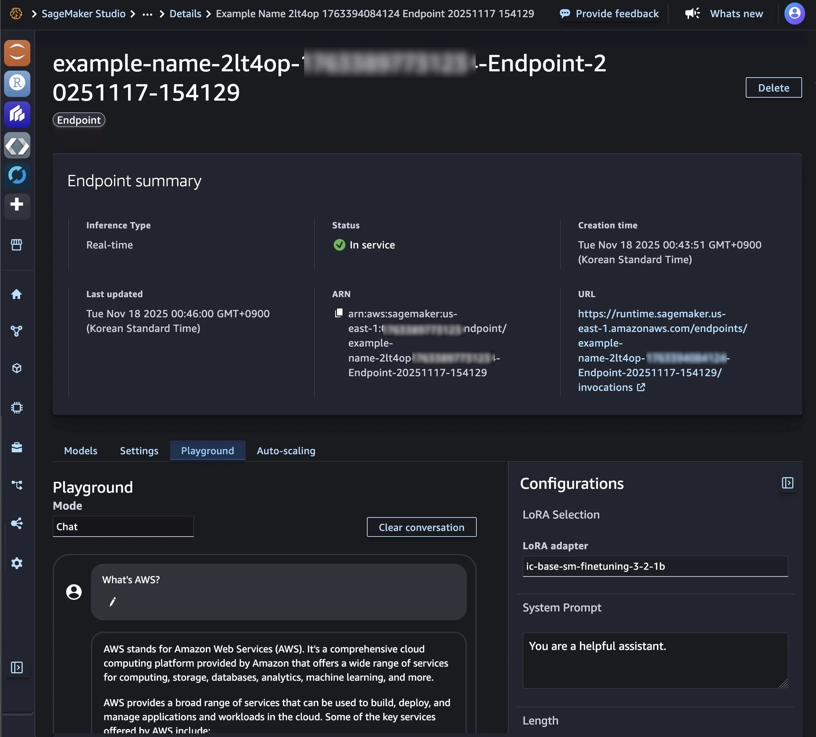Open the Mode dropdown showing Chat
816x737 pixels.
(123, 527)
